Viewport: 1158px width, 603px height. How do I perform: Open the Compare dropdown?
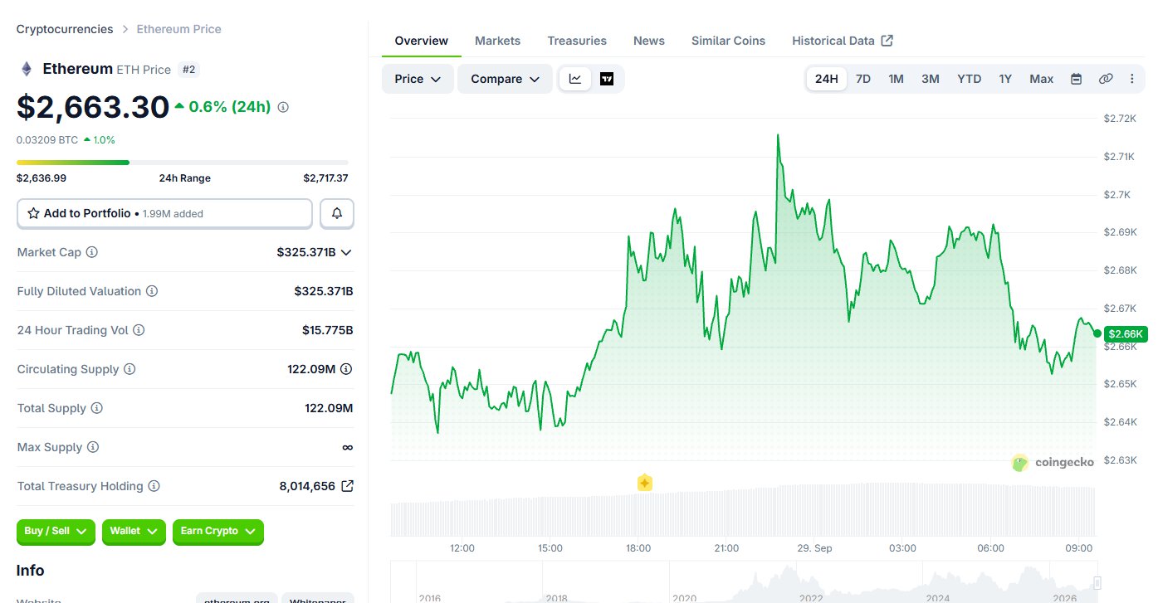coord(505,79)
